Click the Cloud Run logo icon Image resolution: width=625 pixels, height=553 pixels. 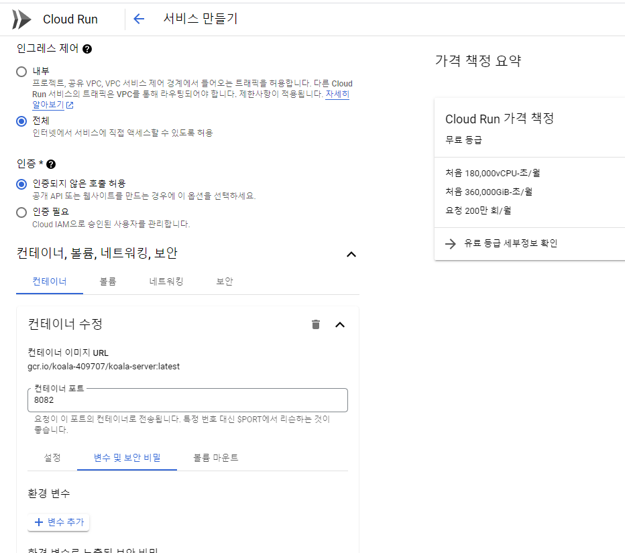[x=21, y=19]
